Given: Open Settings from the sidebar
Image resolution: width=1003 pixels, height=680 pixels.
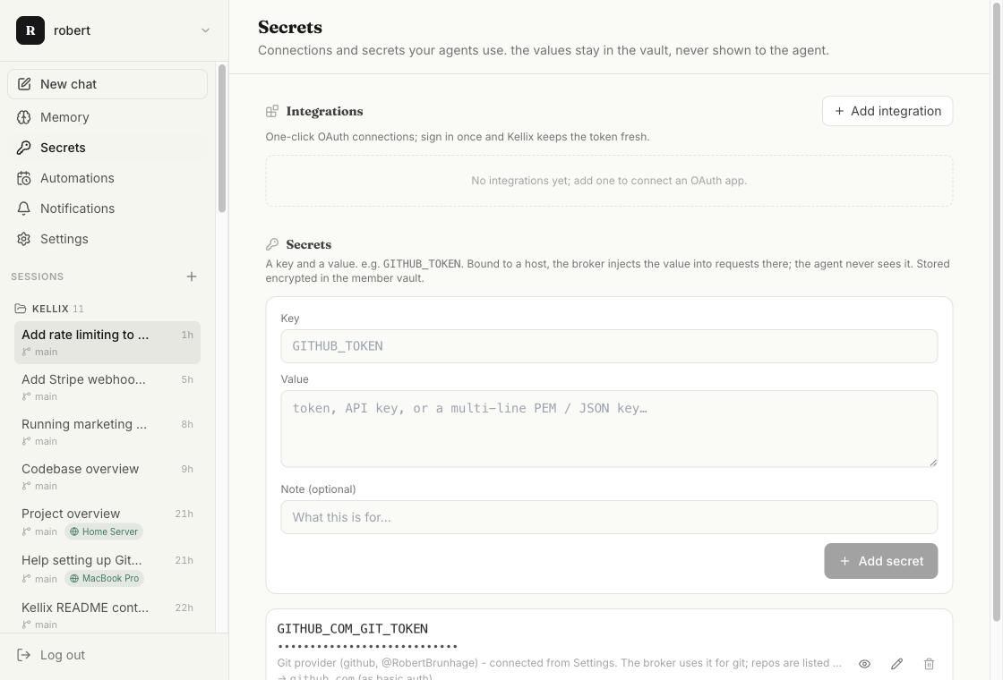Looking at the screenshot, I should (x=107, y=239).
